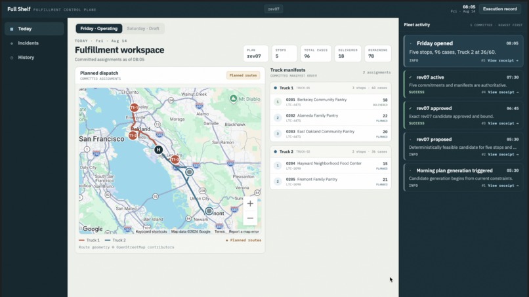Click the Truck 2 blue legend line
Viewport: 529px width, 297px height.
(108, 241)
